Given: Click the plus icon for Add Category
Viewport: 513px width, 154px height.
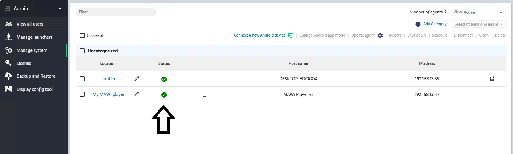Looking at the screenshot, I should [x=418, y=24].
